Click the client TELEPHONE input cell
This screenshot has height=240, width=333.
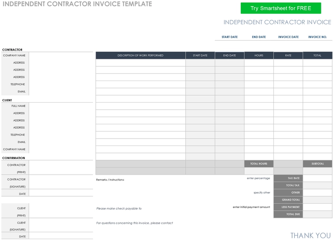pyautogui.click(x=61, y=135)
